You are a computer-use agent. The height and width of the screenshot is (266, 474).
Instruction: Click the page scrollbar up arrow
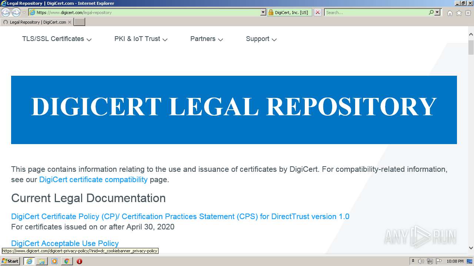(x=471, y=34)
